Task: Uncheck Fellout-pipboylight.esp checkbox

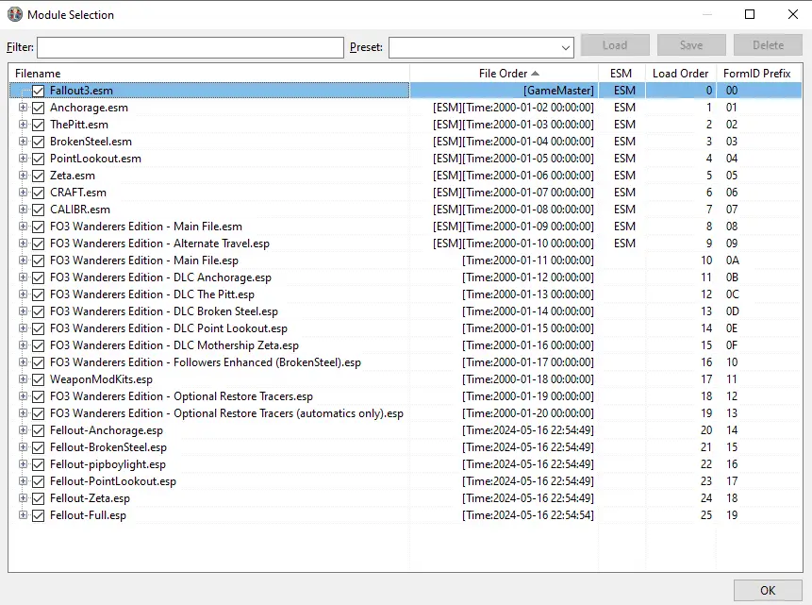Action: pyautogui.click(x=39, y=464)
